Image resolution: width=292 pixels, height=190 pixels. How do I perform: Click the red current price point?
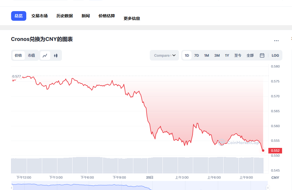(x=263, y=151)
